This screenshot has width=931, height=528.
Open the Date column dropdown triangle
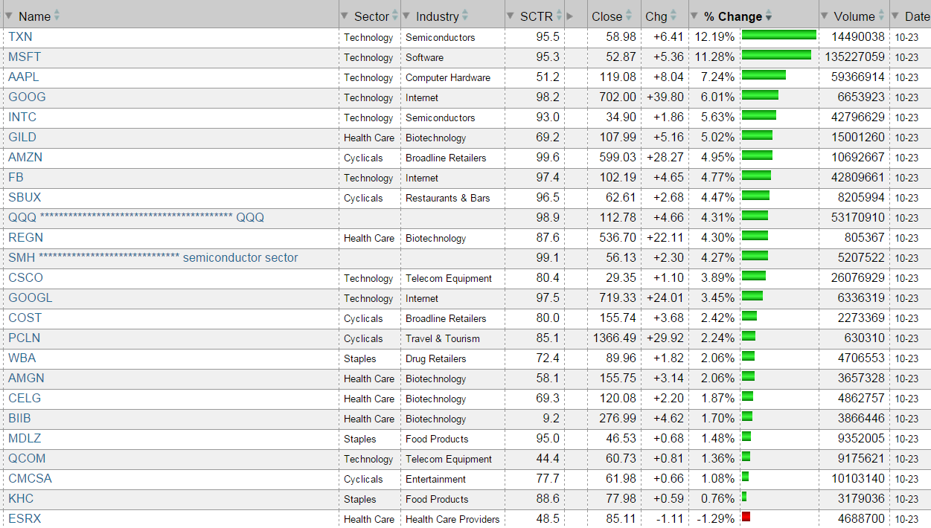click(895, 16)
